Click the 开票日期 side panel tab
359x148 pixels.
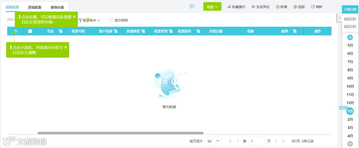tap(350, 10)
